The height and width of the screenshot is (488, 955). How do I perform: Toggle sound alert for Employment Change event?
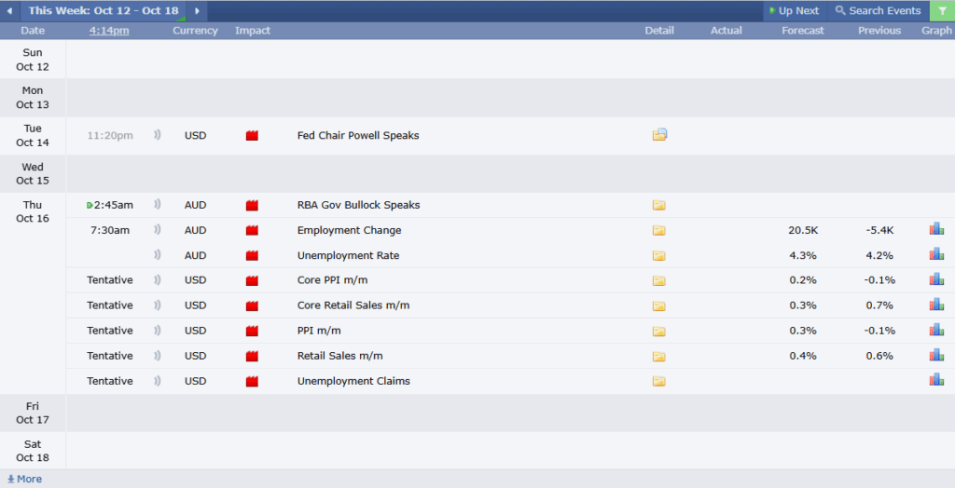(158, 230)
